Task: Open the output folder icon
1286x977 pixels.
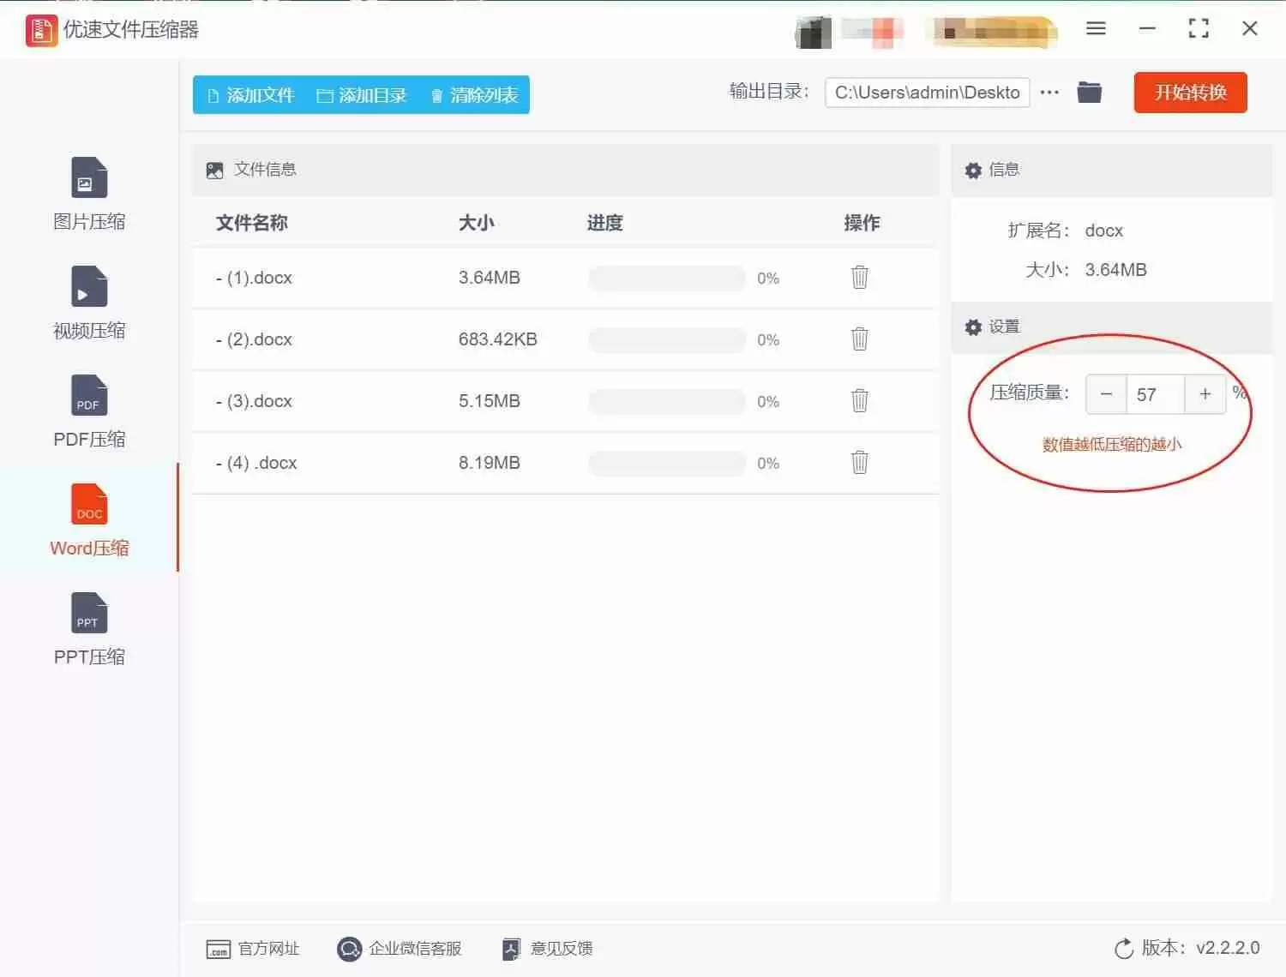Action: 1089,92
